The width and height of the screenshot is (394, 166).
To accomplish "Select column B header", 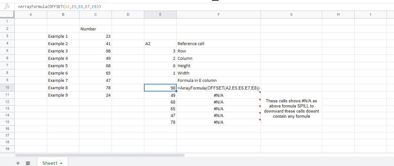I will [x=63, y=14].
